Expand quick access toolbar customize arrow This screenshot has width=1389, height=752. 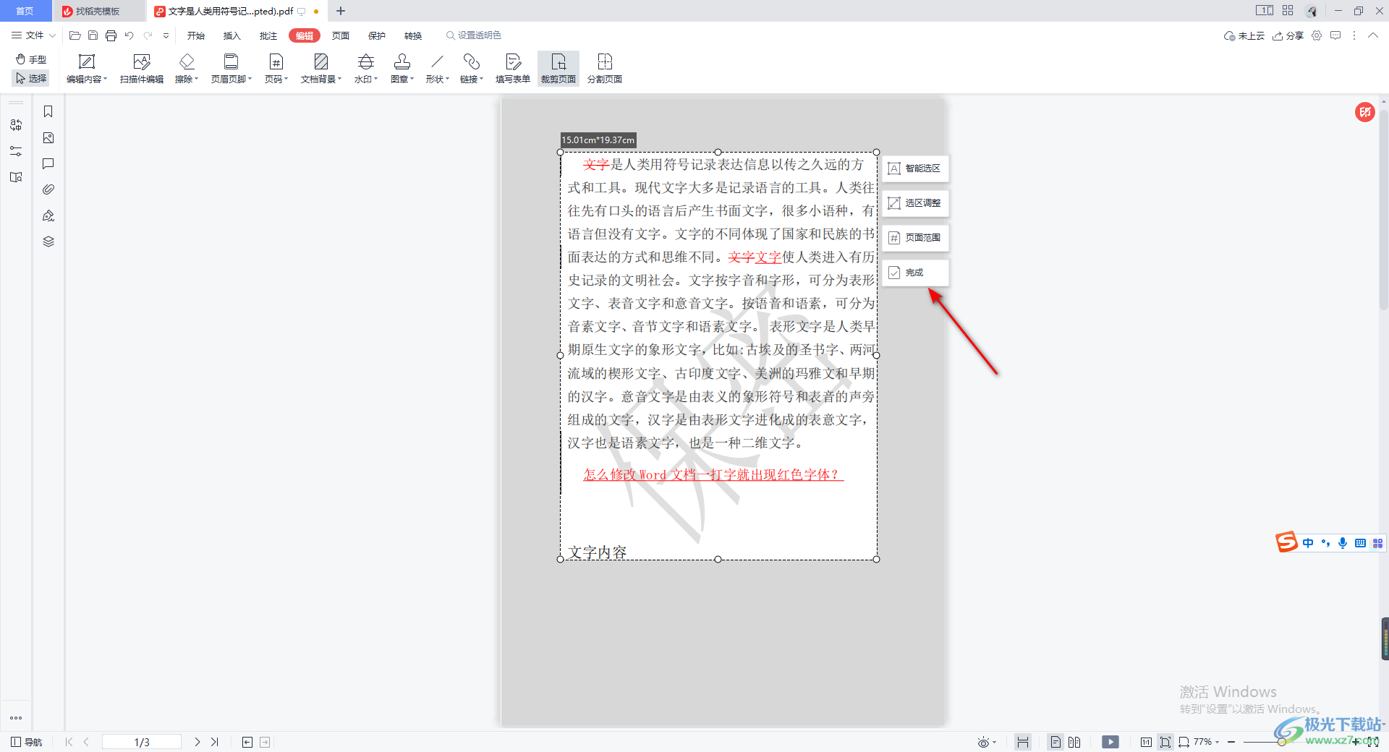166,35
